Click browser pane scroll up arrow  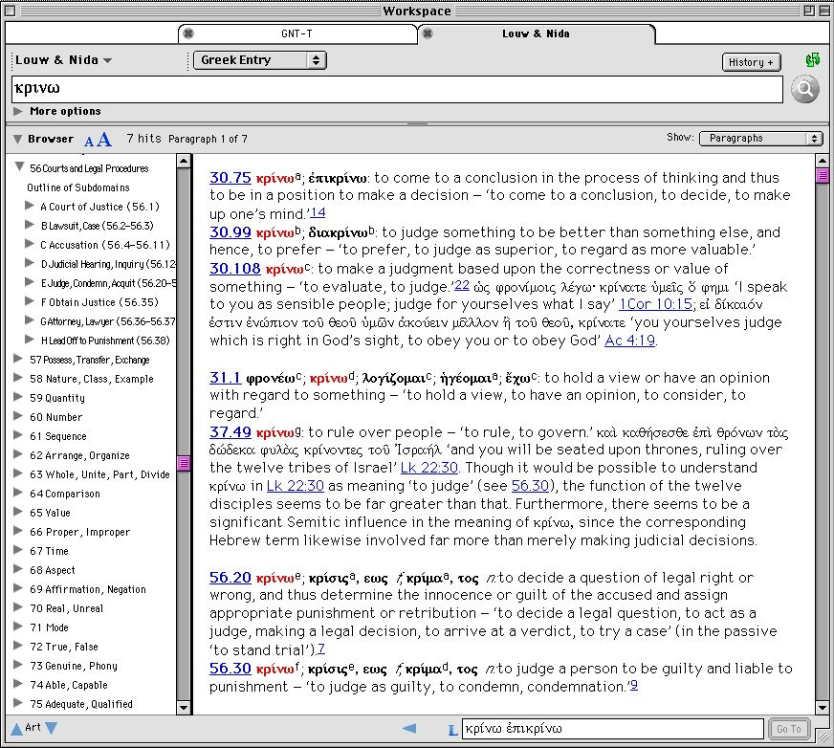click(x=184, y=161)
